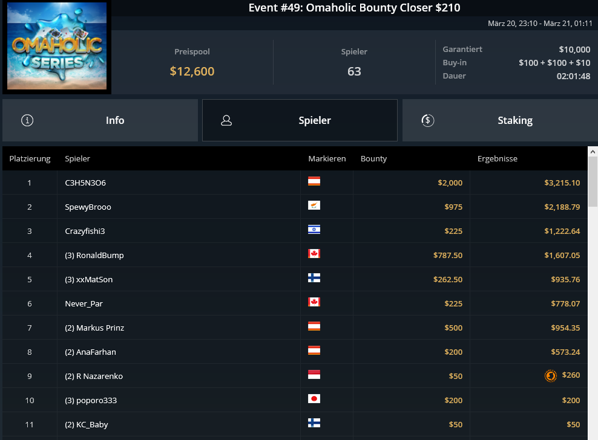Click the Markieren column header
The width and height of the screenshot is (598, 440).
tap(327, 159)
